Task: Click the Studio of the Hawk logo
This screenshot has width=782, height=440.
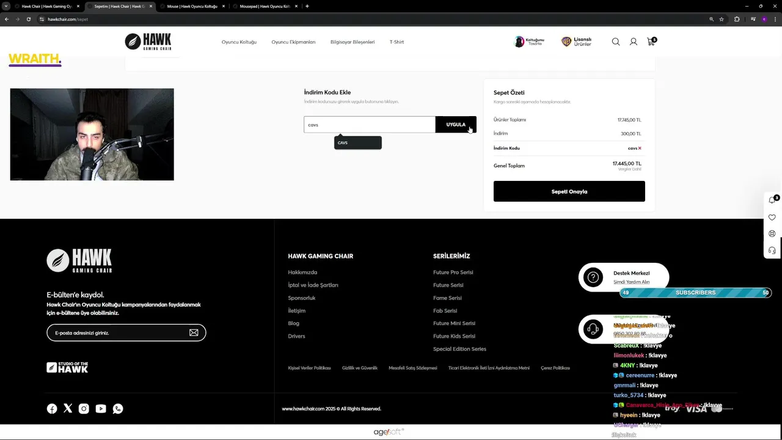Action: click(x=67, y=367)
